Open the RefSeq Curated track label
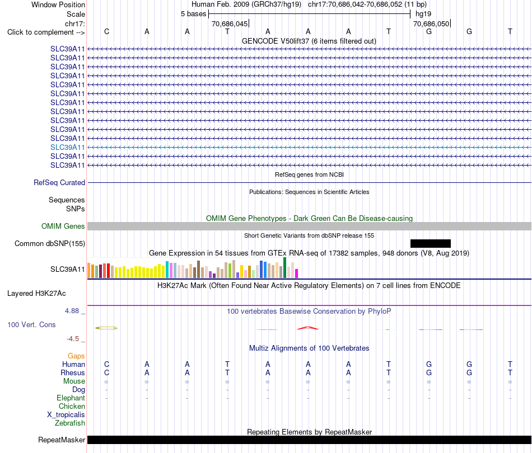The width and height of the screenshot is (532, 453). pyautogui.click(x=59, y=183)
